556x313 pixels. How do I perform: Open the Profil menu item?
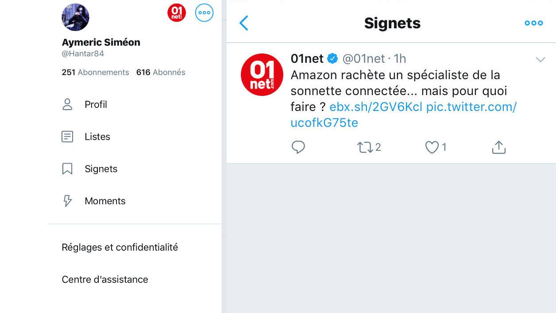tap(96, 105)
